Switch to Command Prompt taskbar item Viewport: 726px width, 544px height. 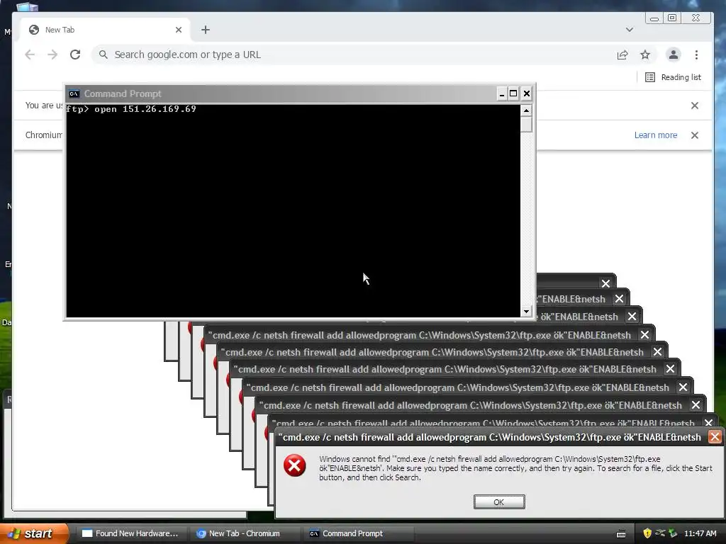coord(359,533)
